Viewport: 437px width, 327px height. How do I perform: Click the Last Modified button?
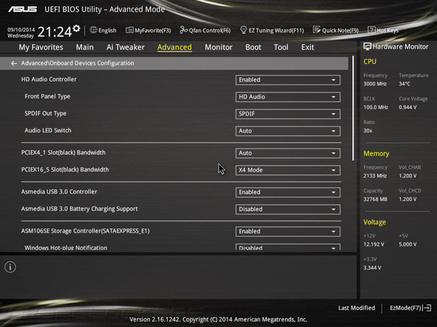coord(356,308)
